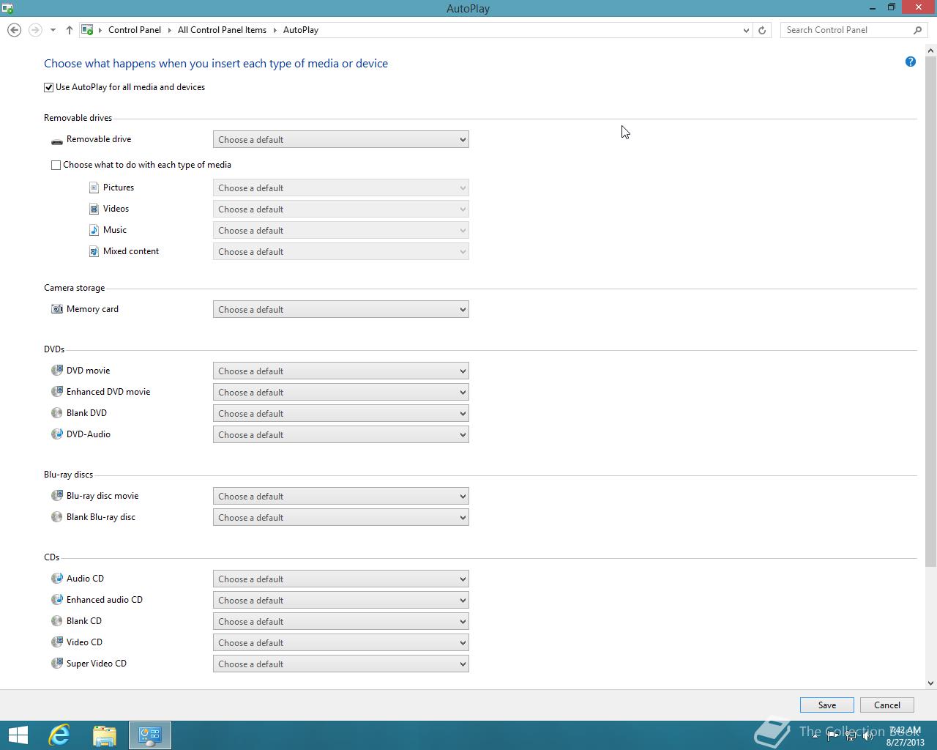The image size is (937, 750).
Task: Open the Removable drive default dropdown
Action: point(341,139)
